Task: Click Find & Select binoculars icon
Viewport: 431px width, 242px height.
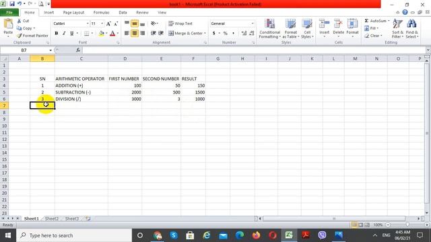Action: 411,24
